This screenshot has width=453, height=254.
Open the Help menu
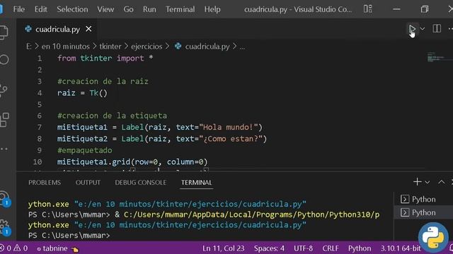pos(212,9)
